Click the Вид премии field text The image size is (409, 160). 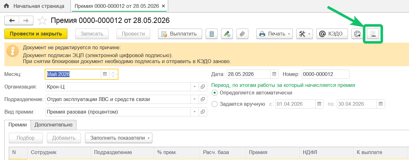118,112
